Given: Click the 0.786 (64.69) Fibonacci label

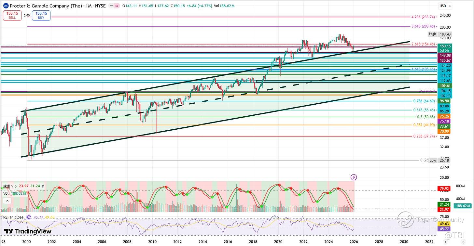Looking at the screenshot, I should (x=425, y=101).
